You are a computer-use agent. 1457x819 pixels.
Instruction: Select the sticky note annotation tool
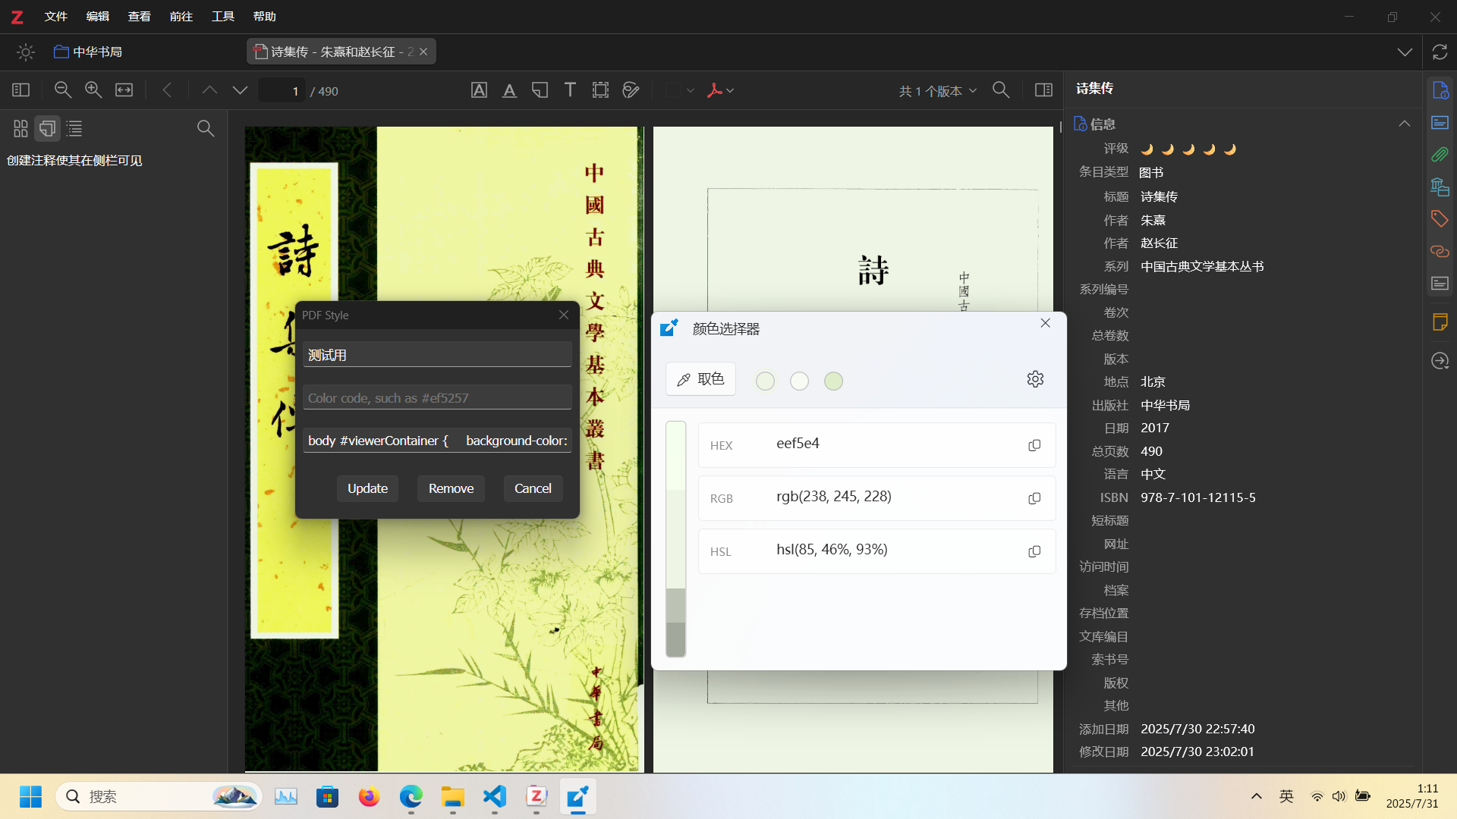(x=540, y=90)
